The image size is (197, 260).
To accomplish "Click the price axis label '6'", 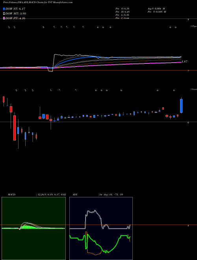I will (188, 123).
